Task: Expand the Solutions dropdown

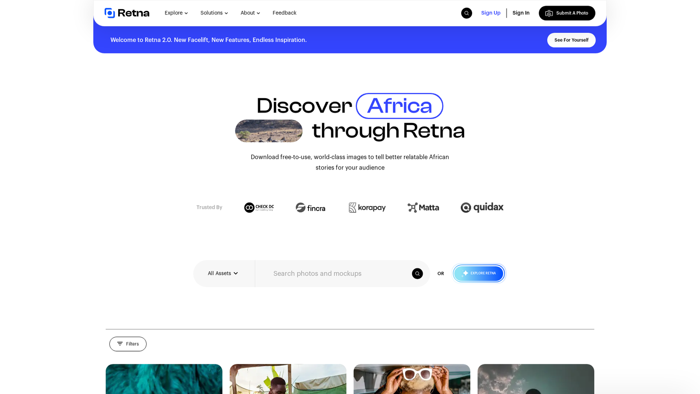Action: point(214,13)
